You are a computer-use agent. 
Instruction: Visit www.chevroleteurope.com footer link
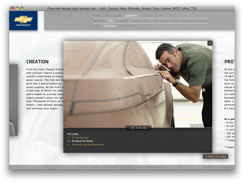pyautogui.click(x=151, y=167)
